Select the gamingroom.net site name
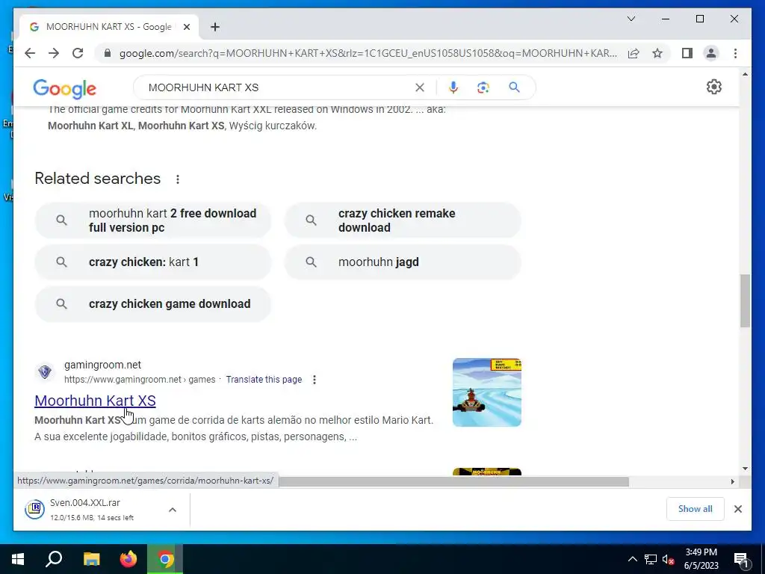Image resolution: width=765 pixels, height=574 pixels. (x=102, y=365)
